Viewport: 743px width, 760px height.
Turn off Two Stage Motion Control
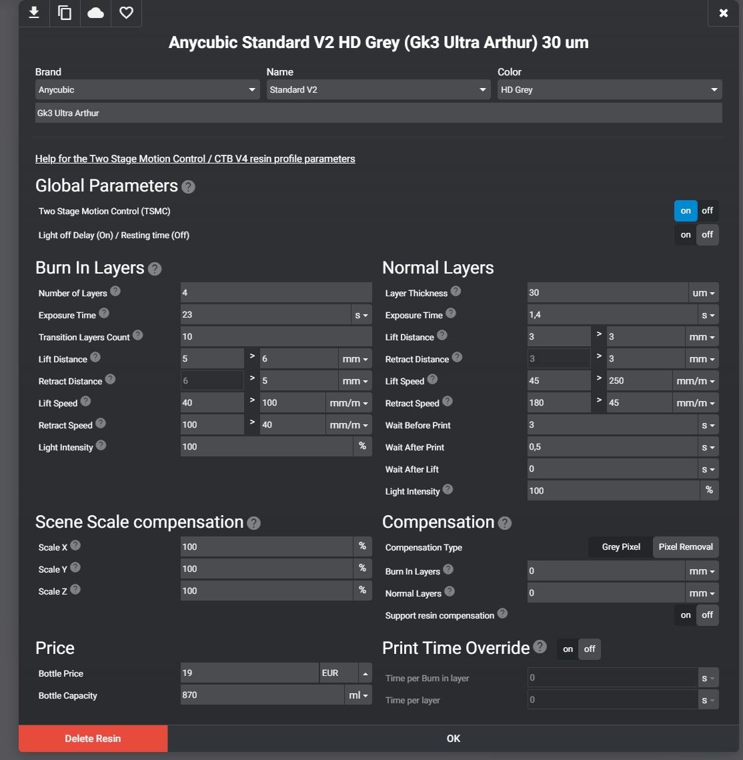(x=707, y=211)
